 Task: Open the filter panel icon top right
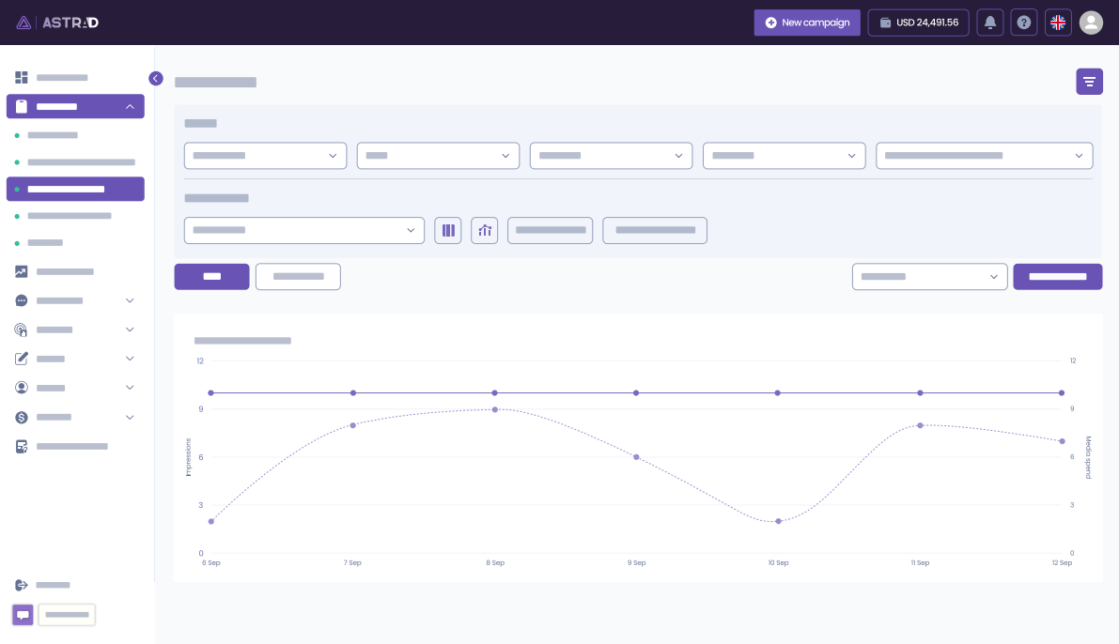1089,82
